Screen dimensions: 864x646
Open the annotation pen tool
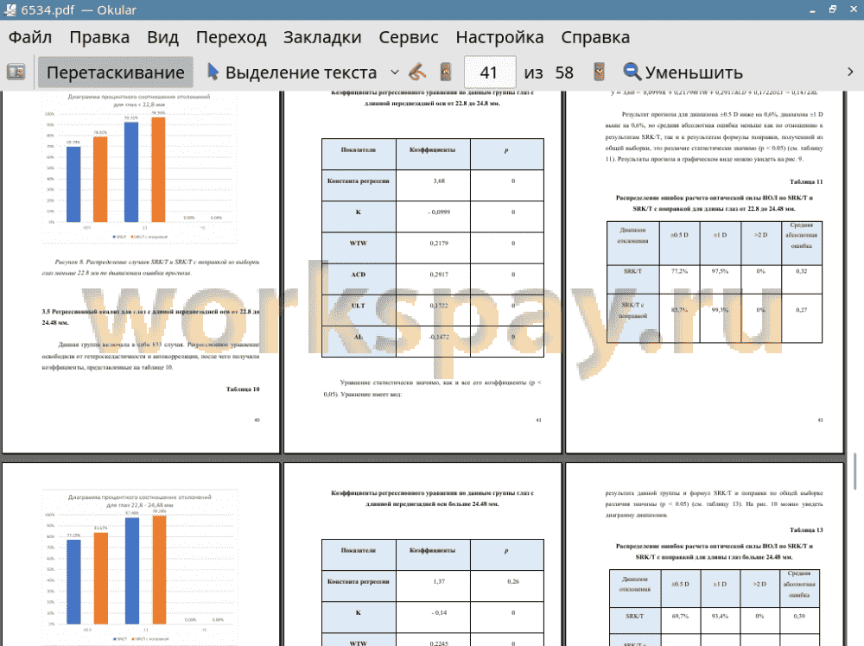pyautogui.click(x=417, y=73)
